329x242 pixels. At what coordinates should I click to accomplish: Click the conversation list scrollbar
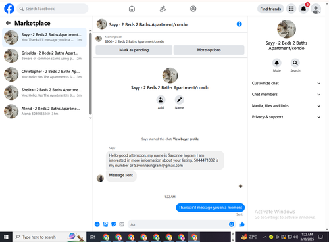coord(90,74)
